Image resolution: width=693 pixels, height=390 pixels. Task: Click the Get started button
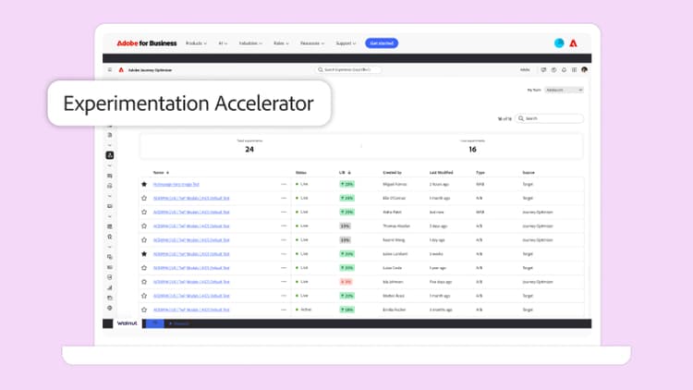pos(382,43)
